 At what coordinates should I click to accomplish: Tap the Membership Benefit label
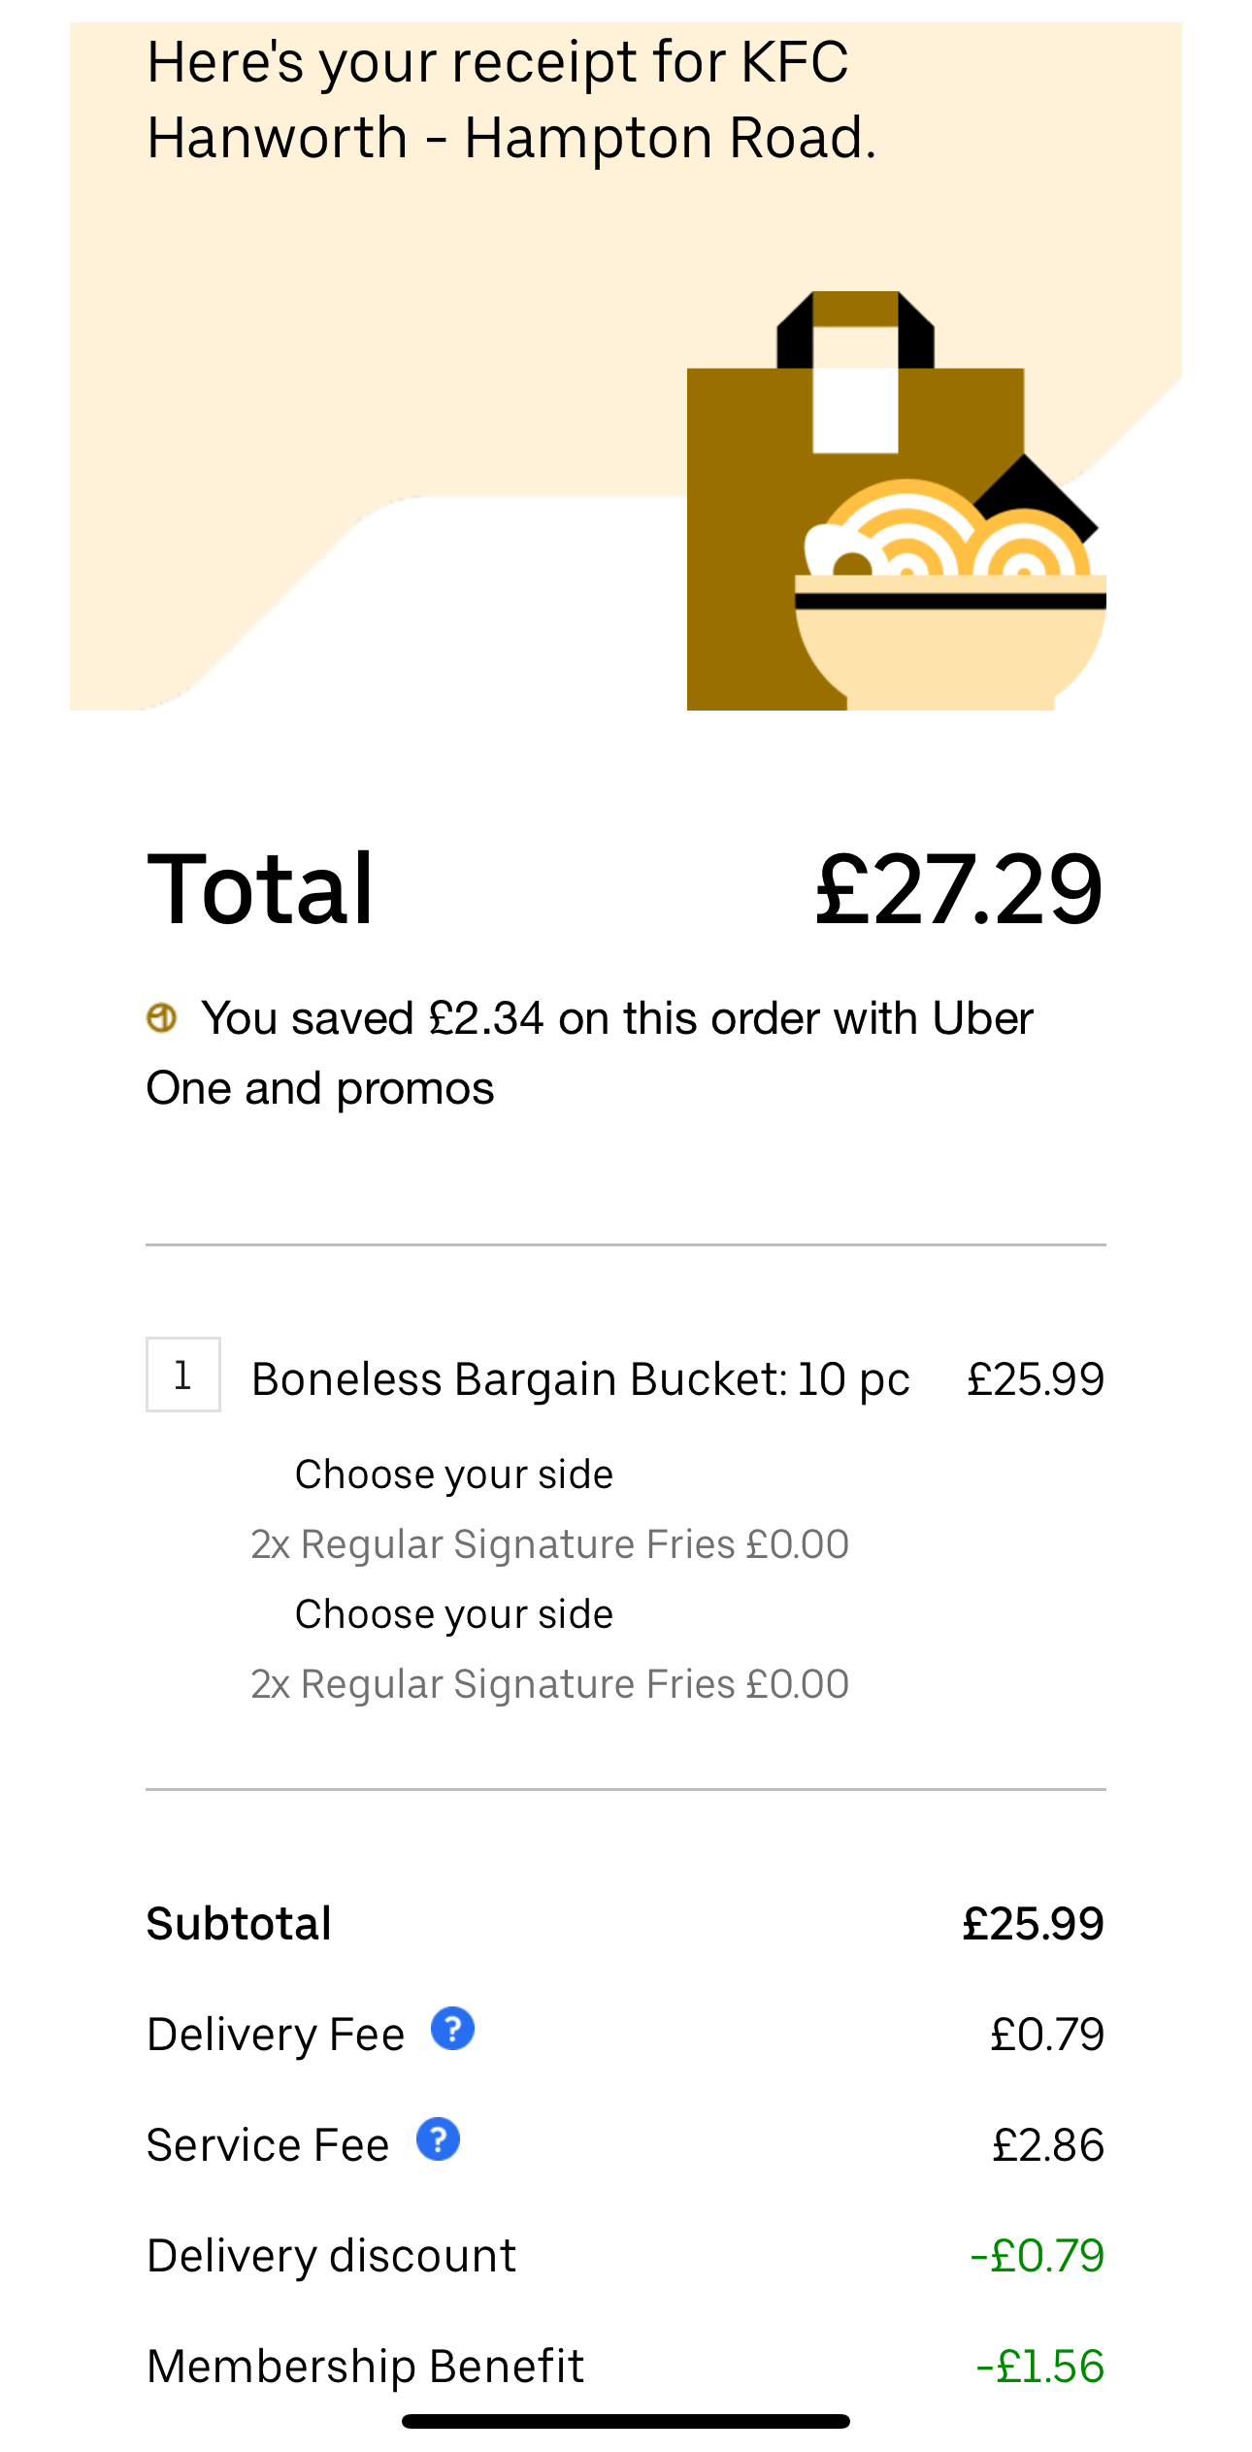click(365, 2367)
